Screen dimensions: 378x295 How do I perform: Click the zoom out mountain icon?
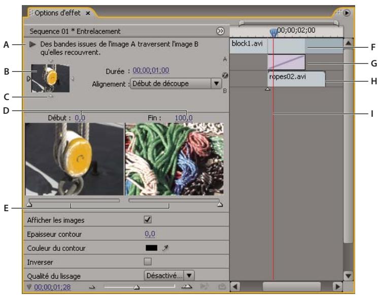(92, 287)
